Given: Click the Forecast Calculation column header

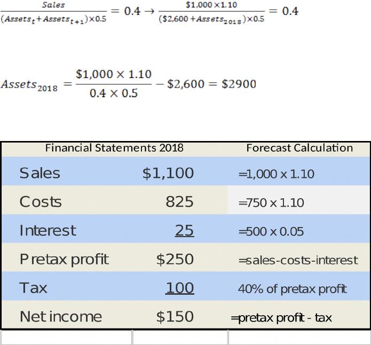Looking at the screenshot, I should (299, 148).
